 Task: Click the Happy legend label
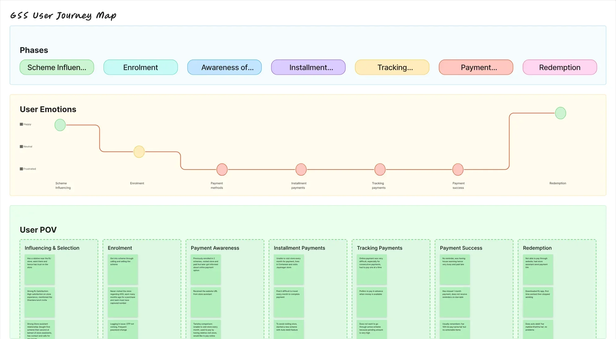(x=27, y=124)
